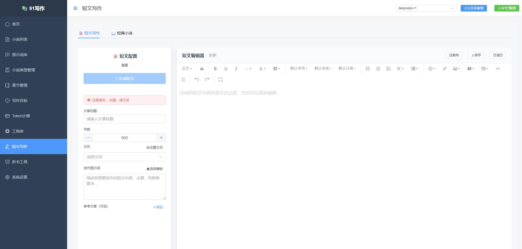Open the deepseek-r1 model dropdown
This screenshot has height=249, width=522.
click(x=426, y=8)
